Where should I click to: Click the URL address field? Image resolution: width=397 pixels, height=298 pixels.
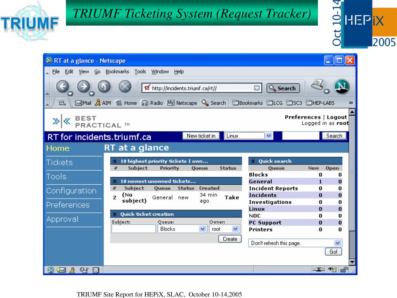[202, 88]
